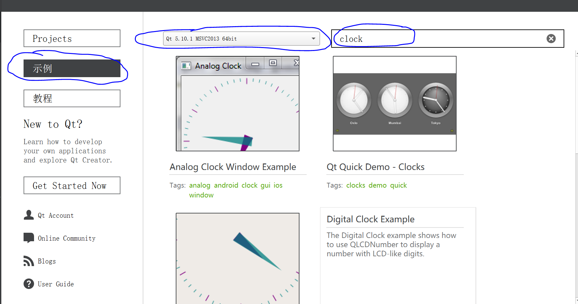The width and height of the screenshot is (578, 304).
Task: Click the Analog Clock Window Example title
Action: click(x=233, y=167)
